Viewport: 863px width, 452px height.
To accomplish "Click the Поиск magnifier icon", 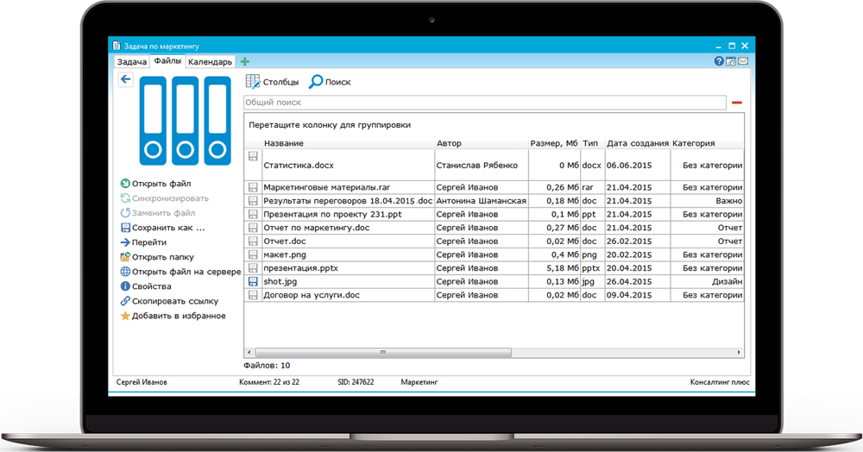I will click(317, 82).
